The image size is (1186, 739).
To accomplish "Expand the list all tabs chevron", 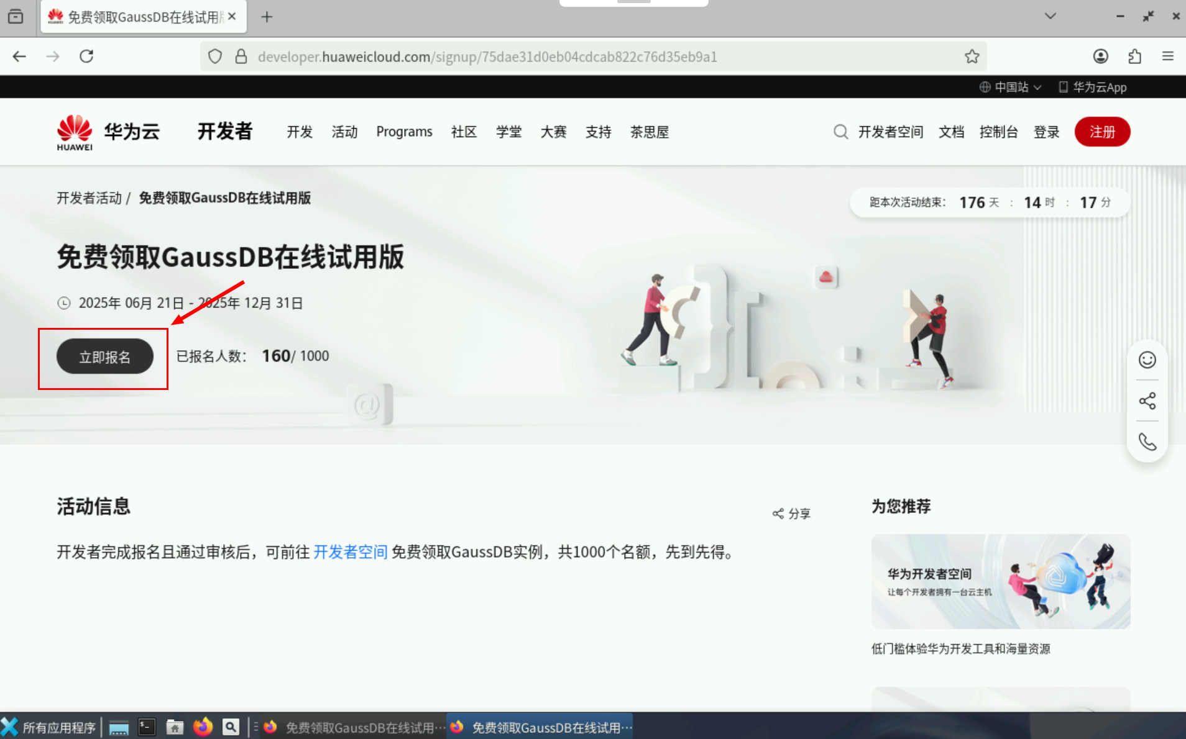I will (x=1050, y=16).
